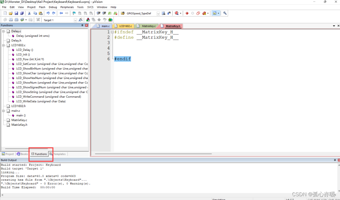Image resolution: width=340 pixels, height=200 pixels.
Task: Open the Flash menu
Action: tap(42, 7)
